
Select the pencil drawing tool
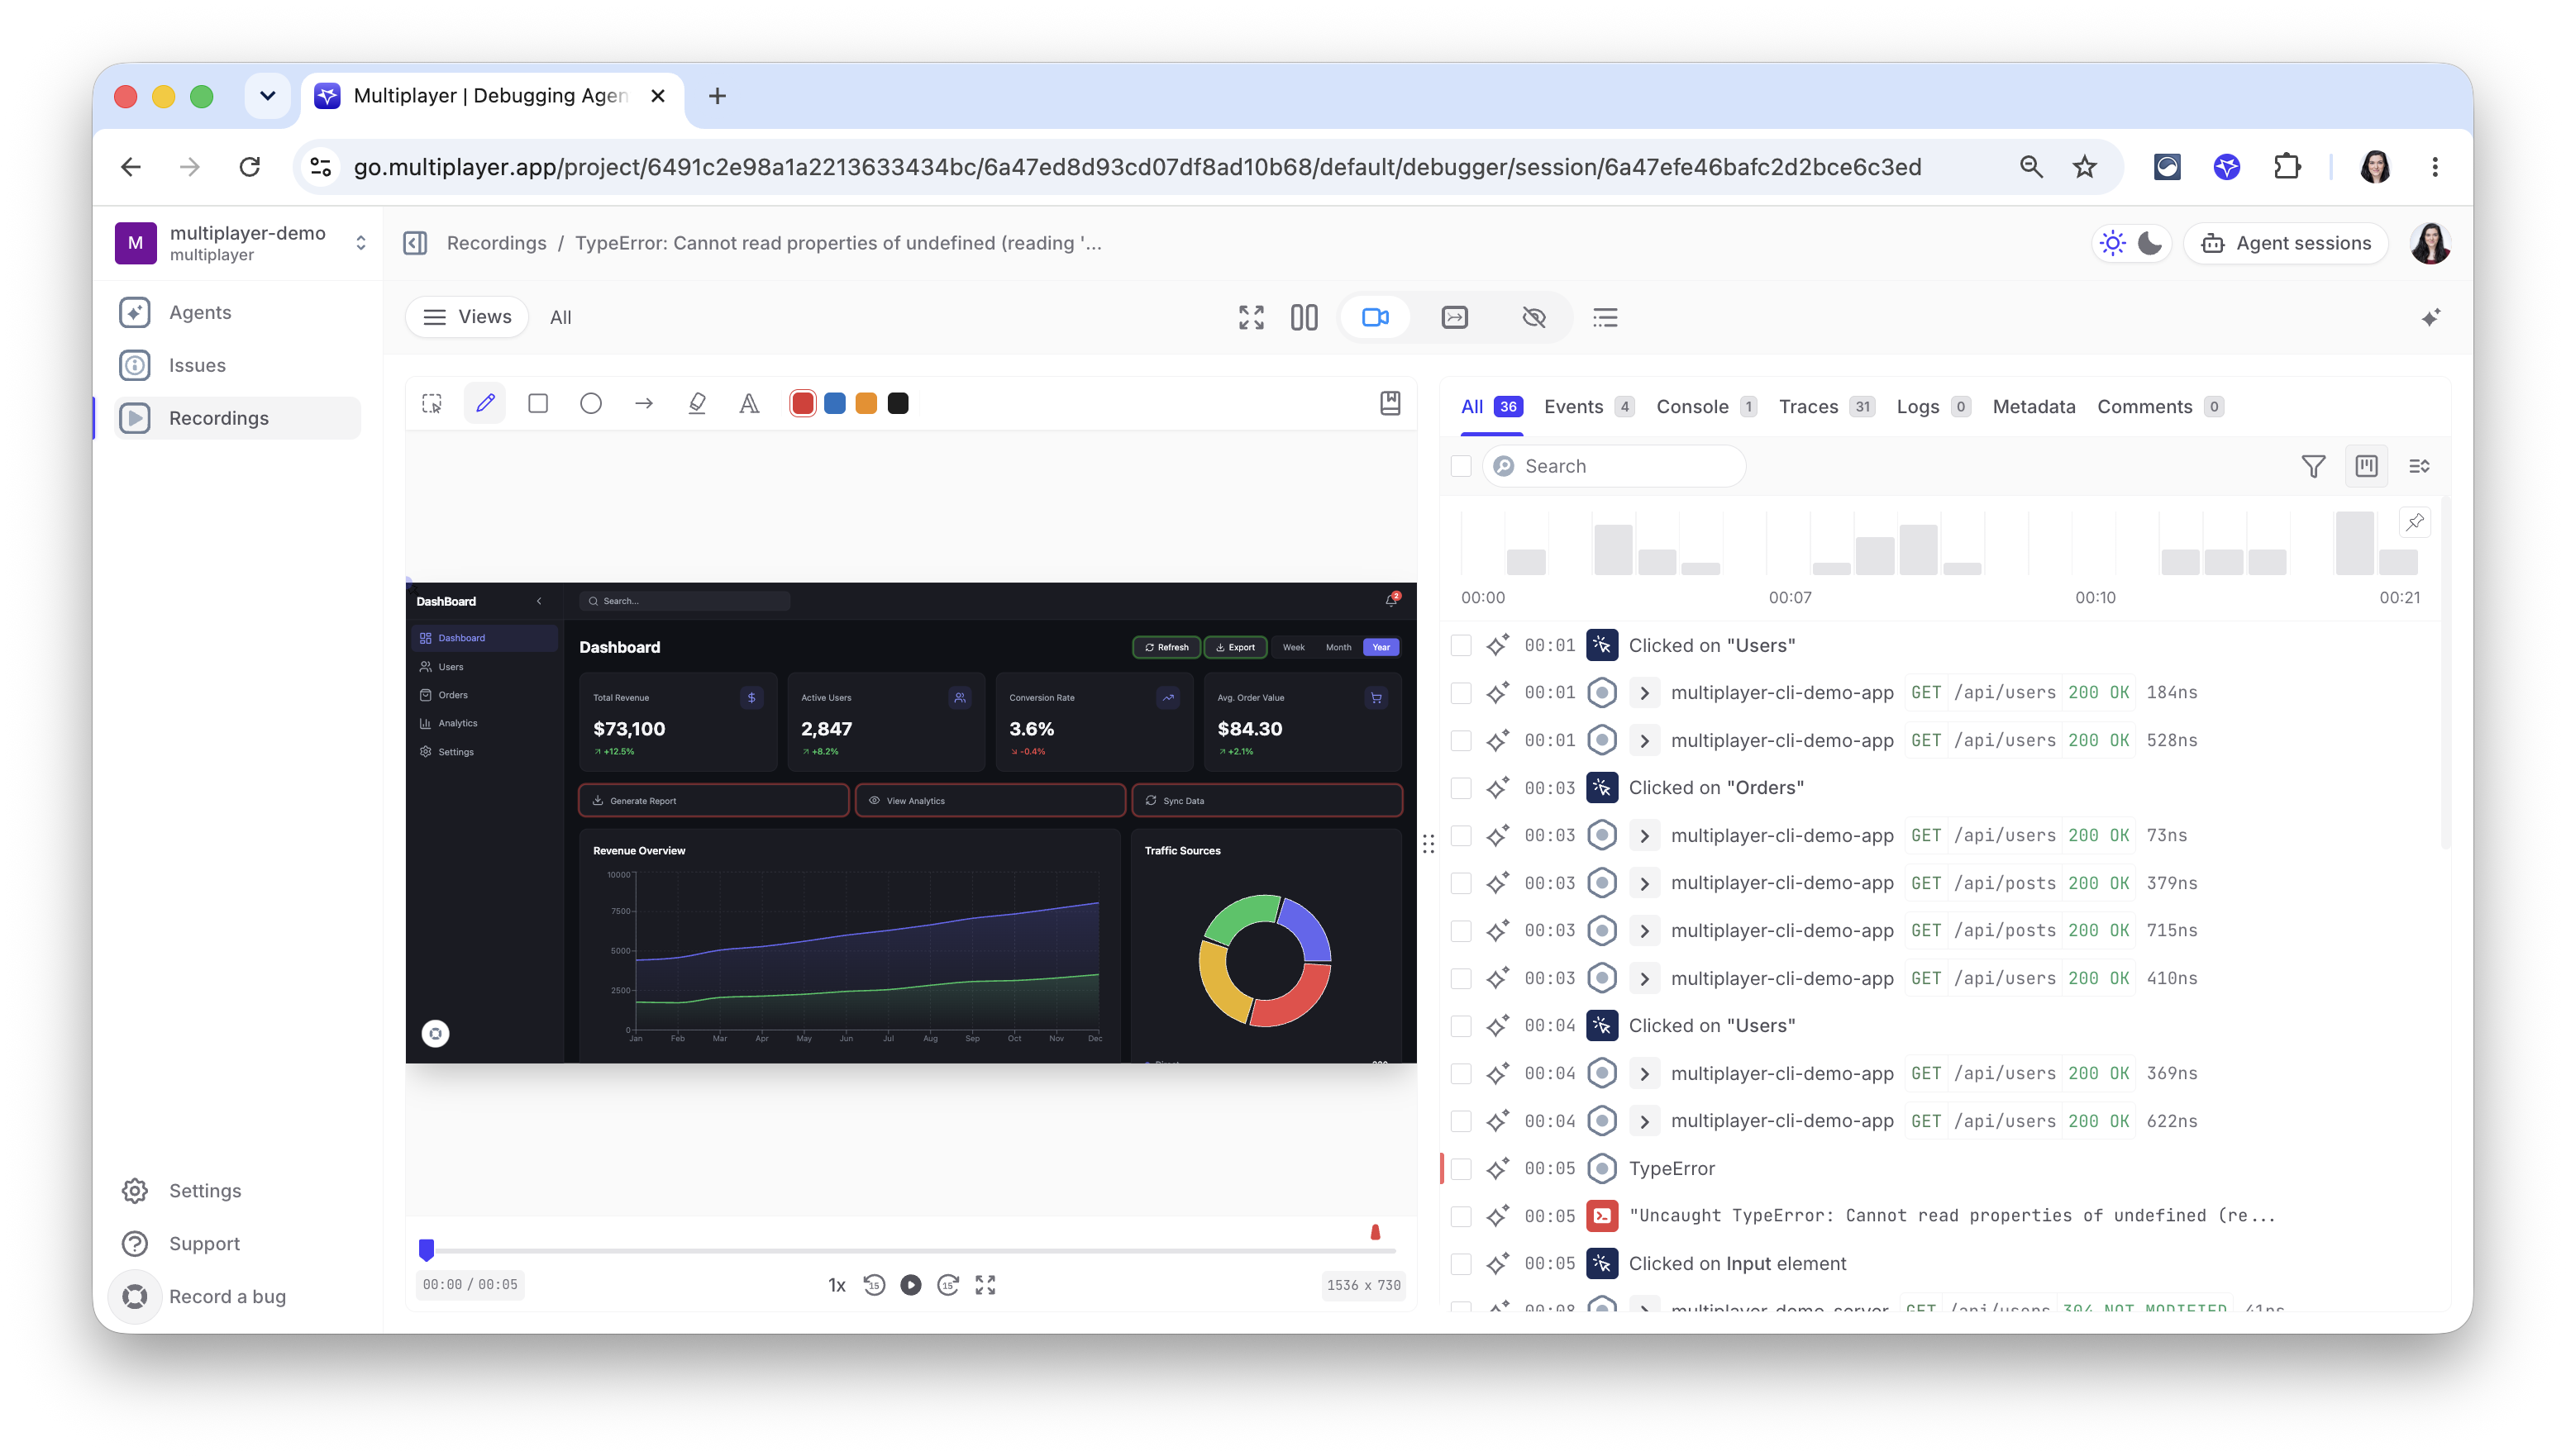coord(485,403)
